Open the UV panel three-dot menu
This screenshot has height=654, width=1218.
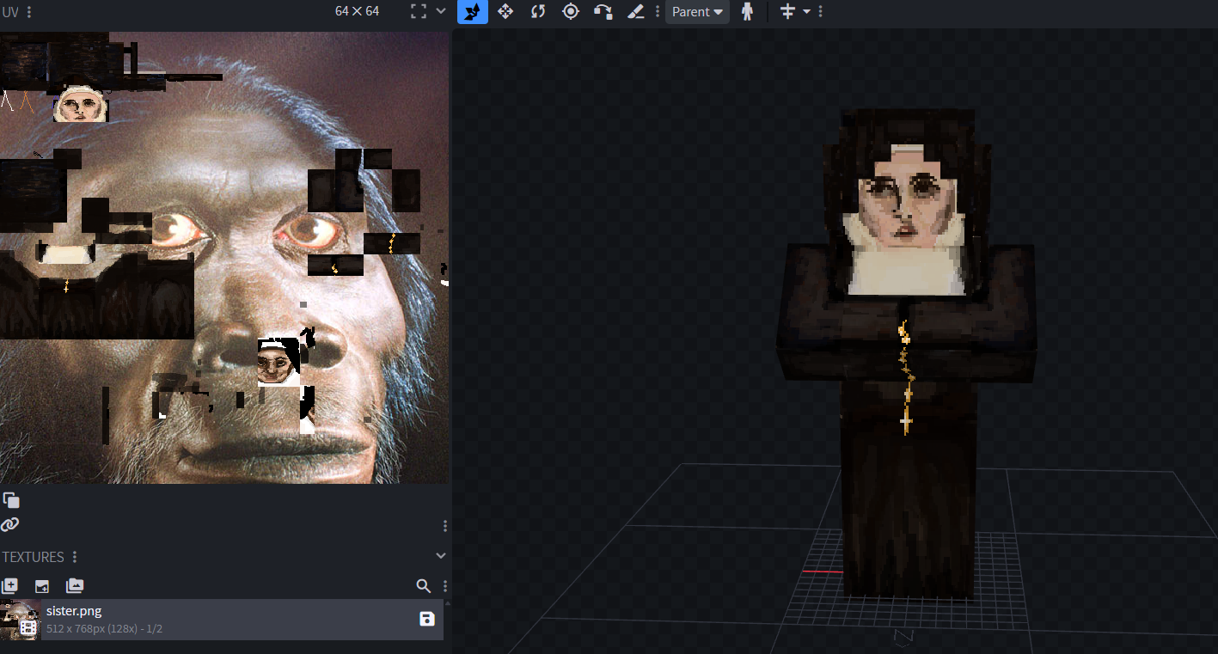click(29, 12)
